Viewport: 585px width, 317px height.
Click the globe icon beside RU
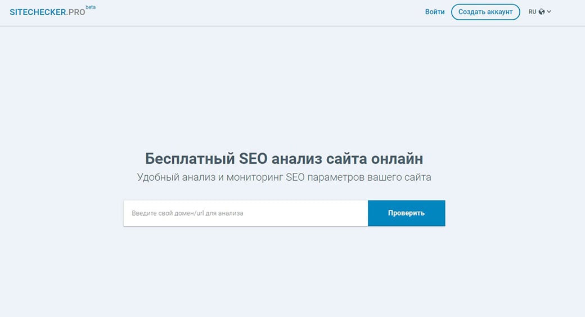coord(542,12)
